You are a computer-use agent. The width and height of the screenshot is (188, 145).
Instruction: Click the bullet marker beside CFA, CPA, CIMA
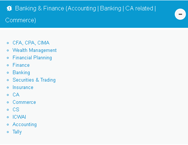[x=8, y=43]
